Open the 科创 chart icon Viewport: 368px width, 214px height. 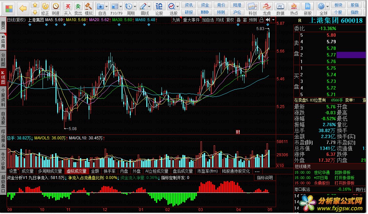252,9
